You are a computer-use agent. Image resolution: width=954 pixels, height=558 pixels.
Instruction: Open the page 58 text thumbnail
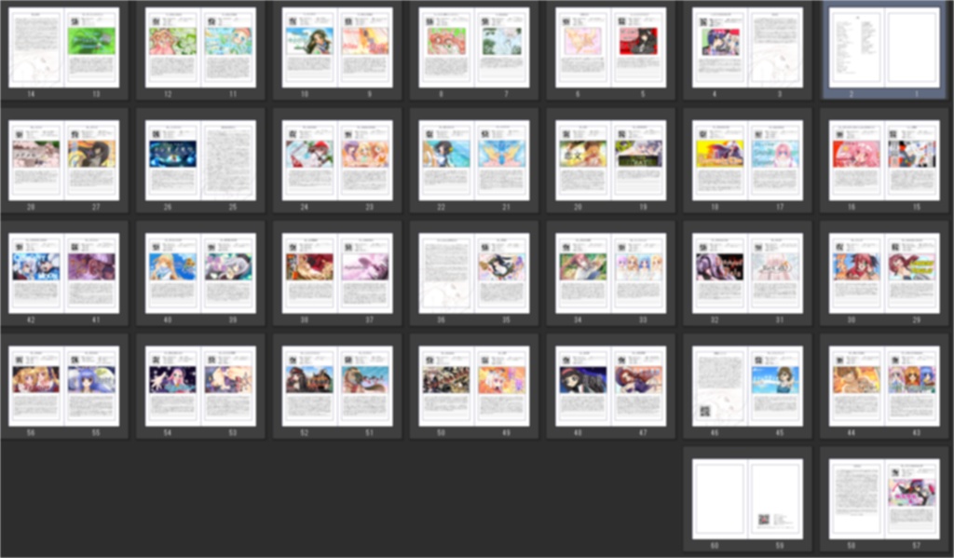(x=857, y=499)
